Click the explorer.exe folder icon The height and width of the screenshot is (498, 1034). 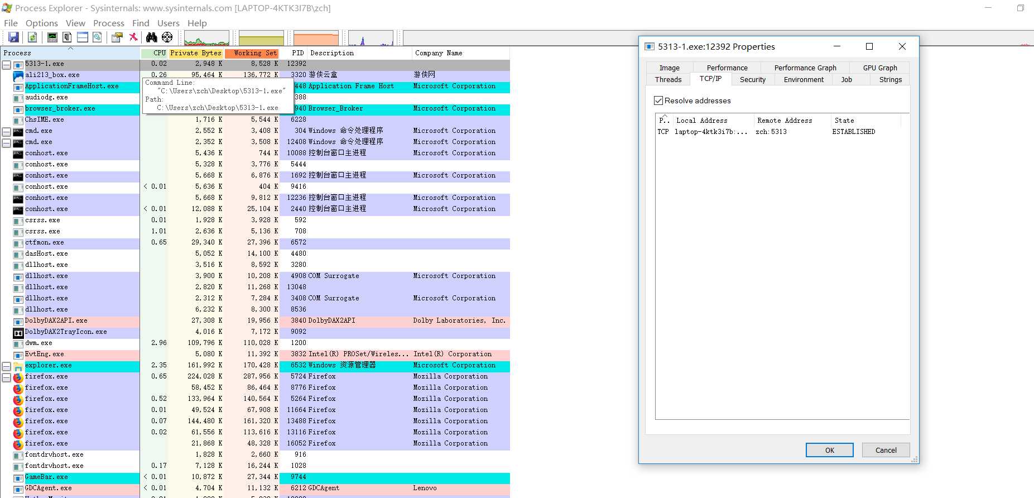tap(18, 366)
